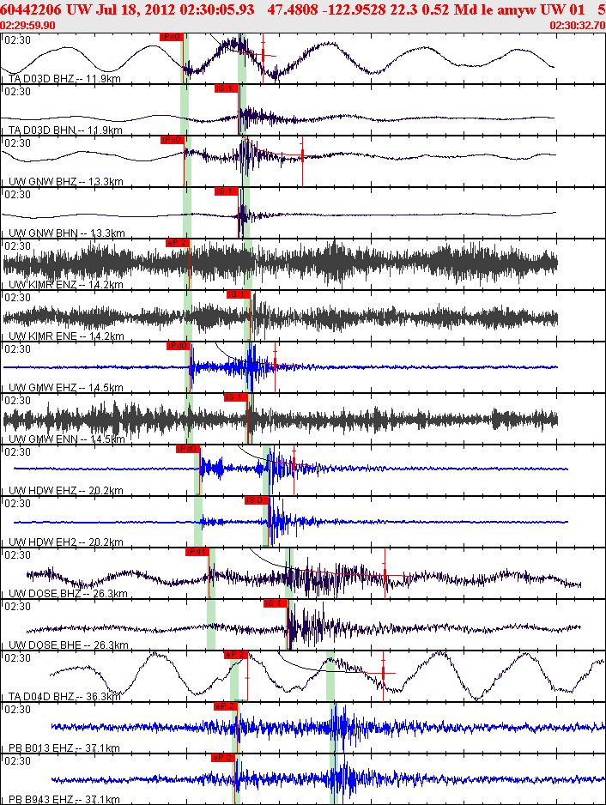
Task: Click the UW DOSE BHZ -- 26.3km label
Action: tap(68, 594)
